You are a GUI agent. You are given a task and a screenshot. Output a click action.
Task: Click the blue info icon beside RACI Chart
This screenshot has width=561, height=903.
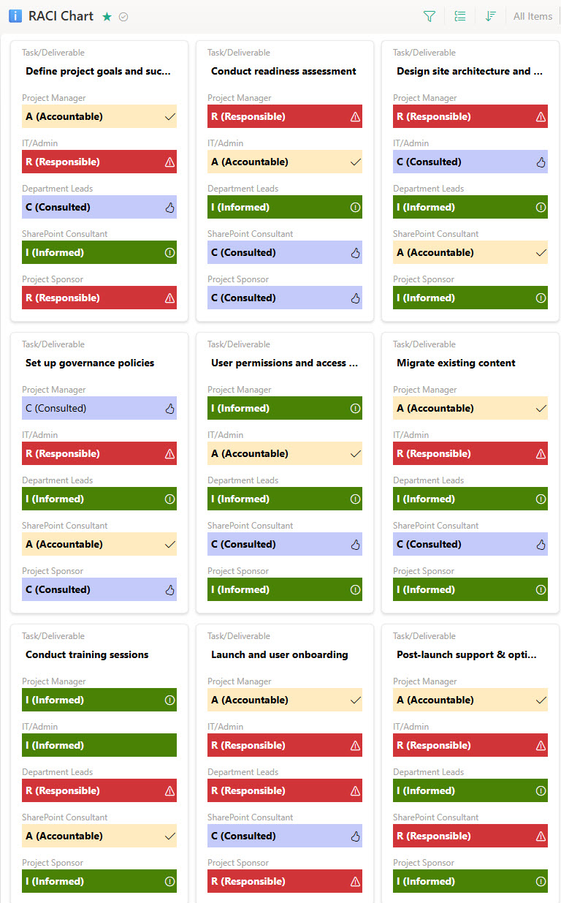click(x=15, y=16)
